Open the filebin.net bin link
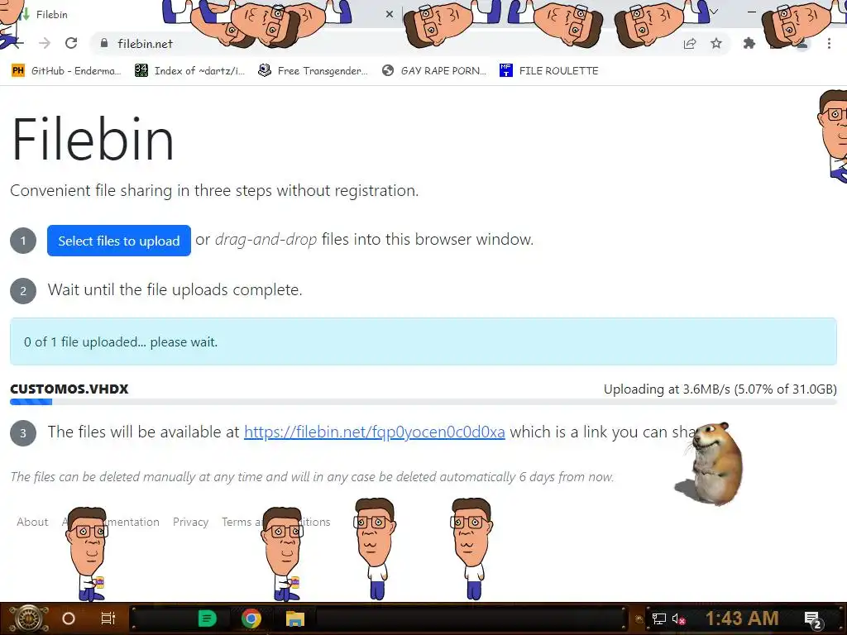The width and height of the screenshot is (847, 635). pyautogui.click(x=375, y=432)
